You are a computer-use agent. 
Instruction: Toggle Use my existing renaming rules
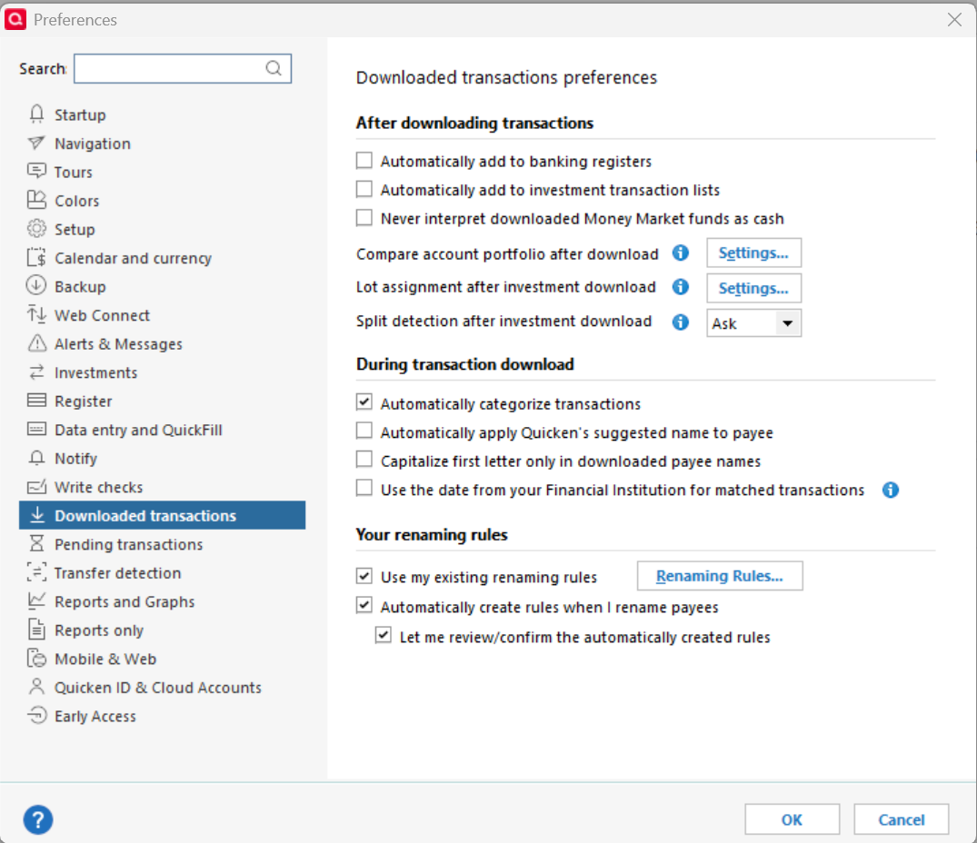[x=364, y=576]
